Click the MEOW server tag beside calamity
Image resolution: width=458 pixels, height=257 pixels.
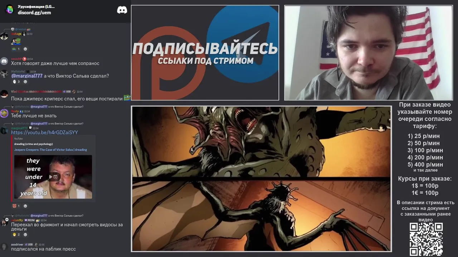[x=29, y=220]
